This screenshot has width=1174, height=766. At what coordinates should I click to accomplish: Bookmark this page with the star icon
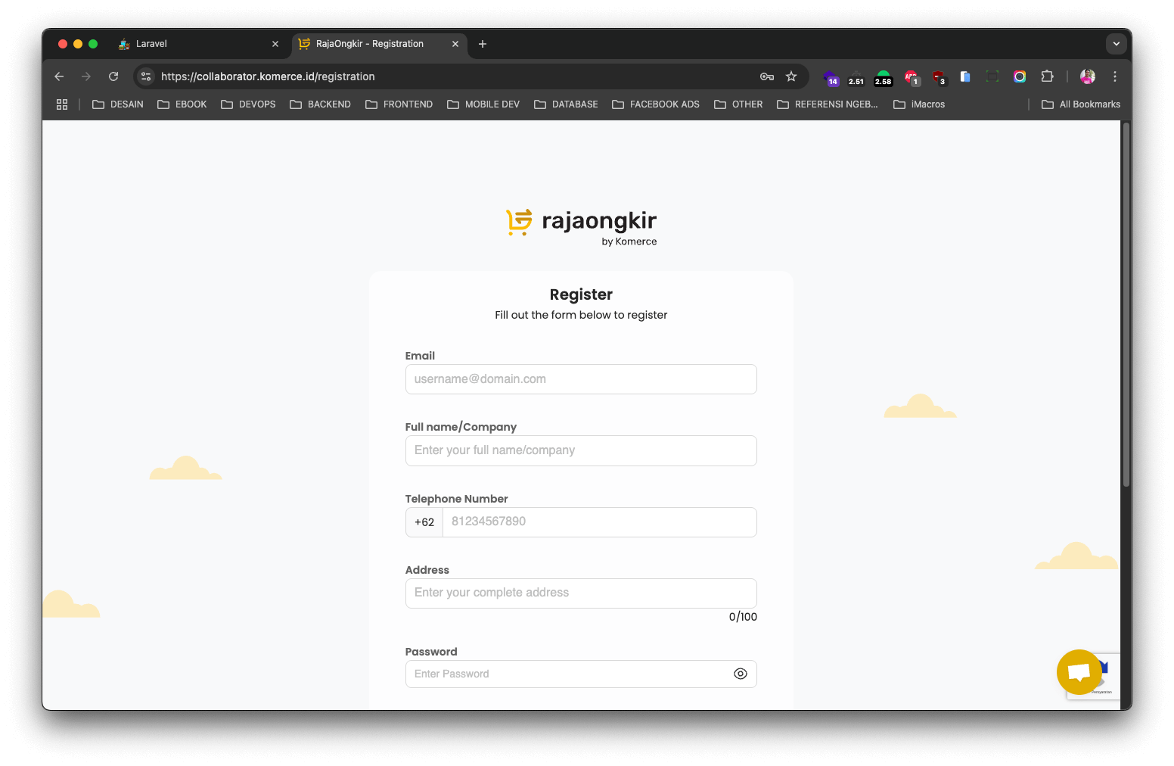pyautogui.click(x=791, y=76)
